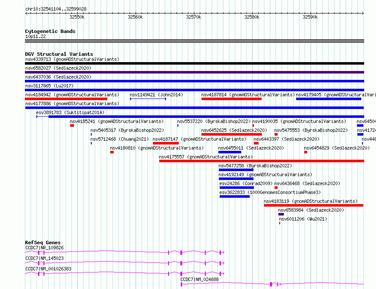Click esv24286 (Conrad2009) label
The height and width of the screenshot is (289, 376).
(246, 183)
